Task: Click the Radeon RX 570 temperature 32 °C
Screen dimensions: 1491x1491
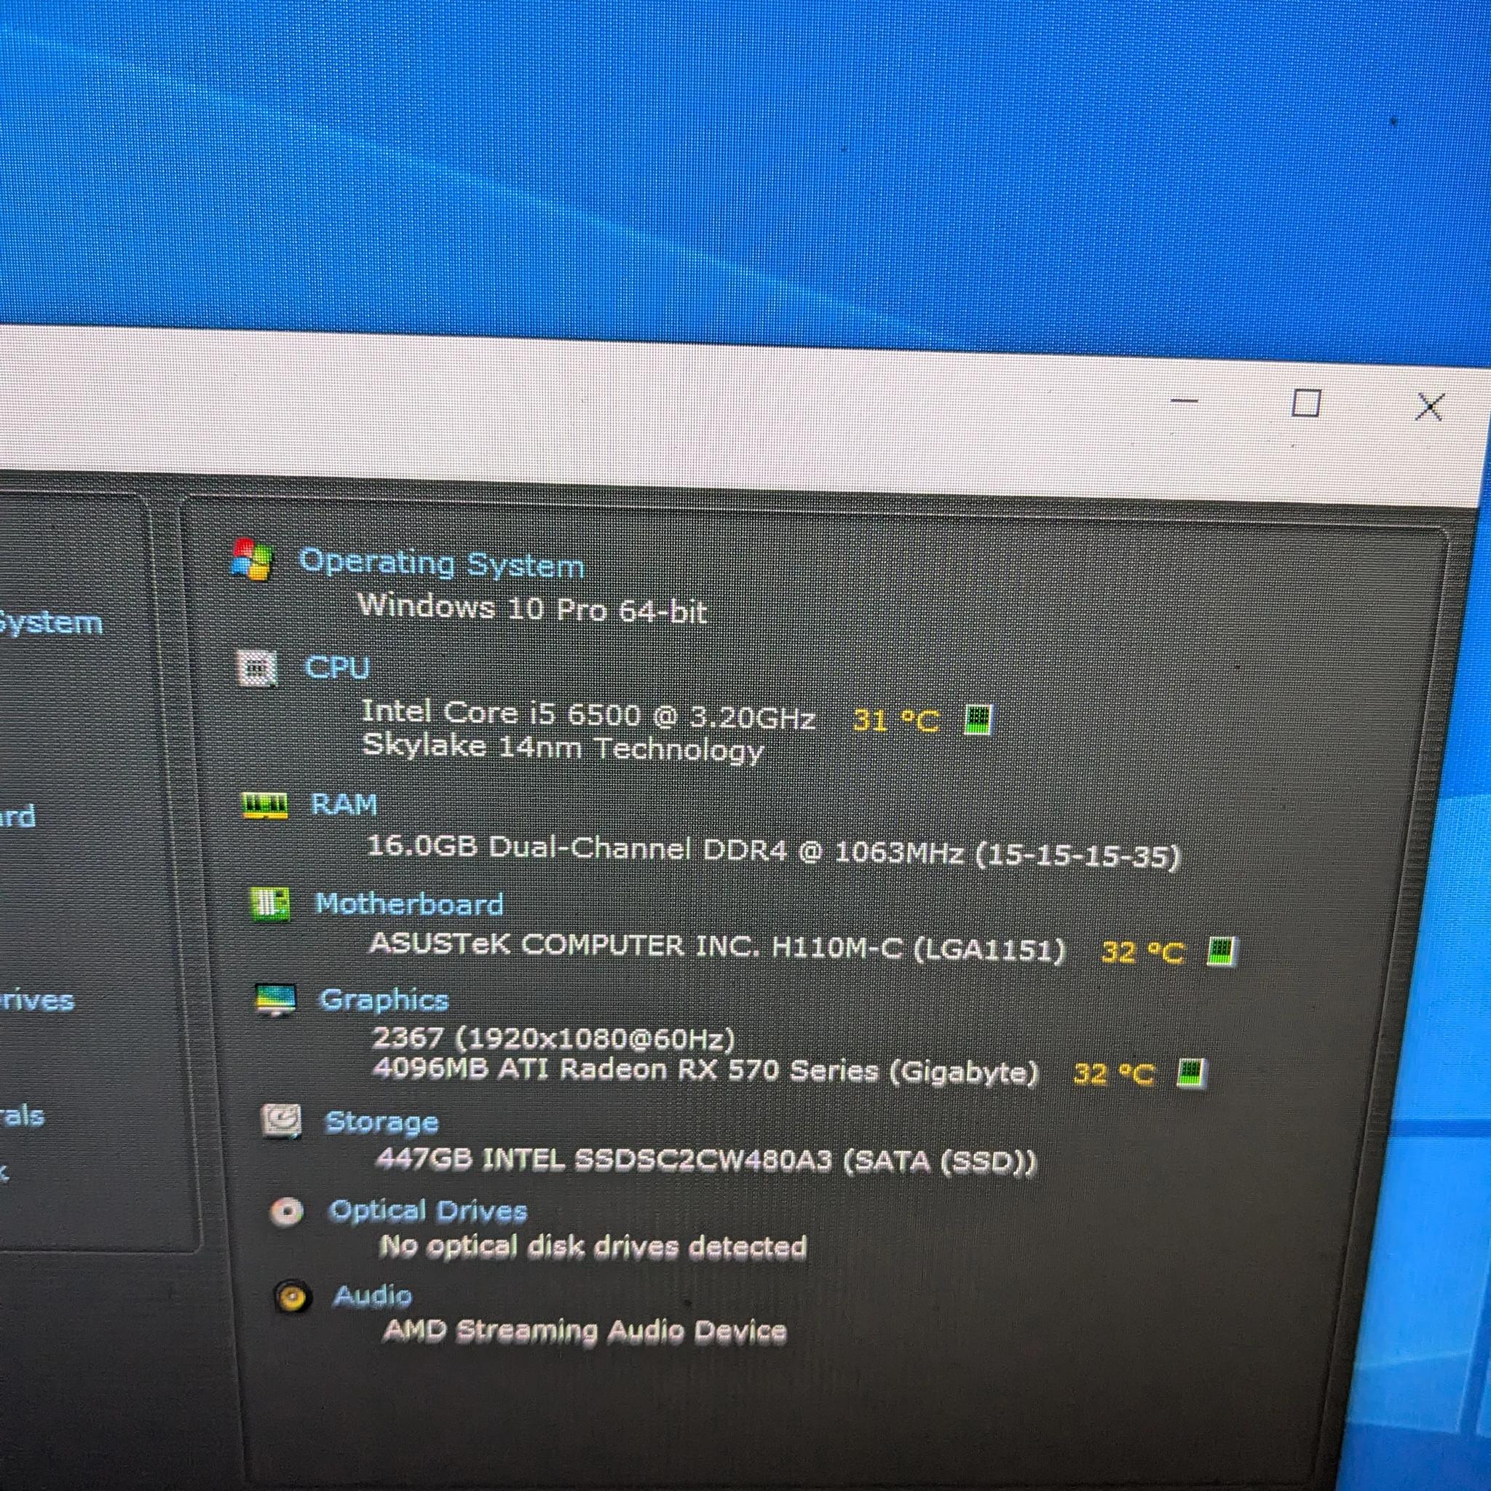Action: [x=1115, y=1074]
